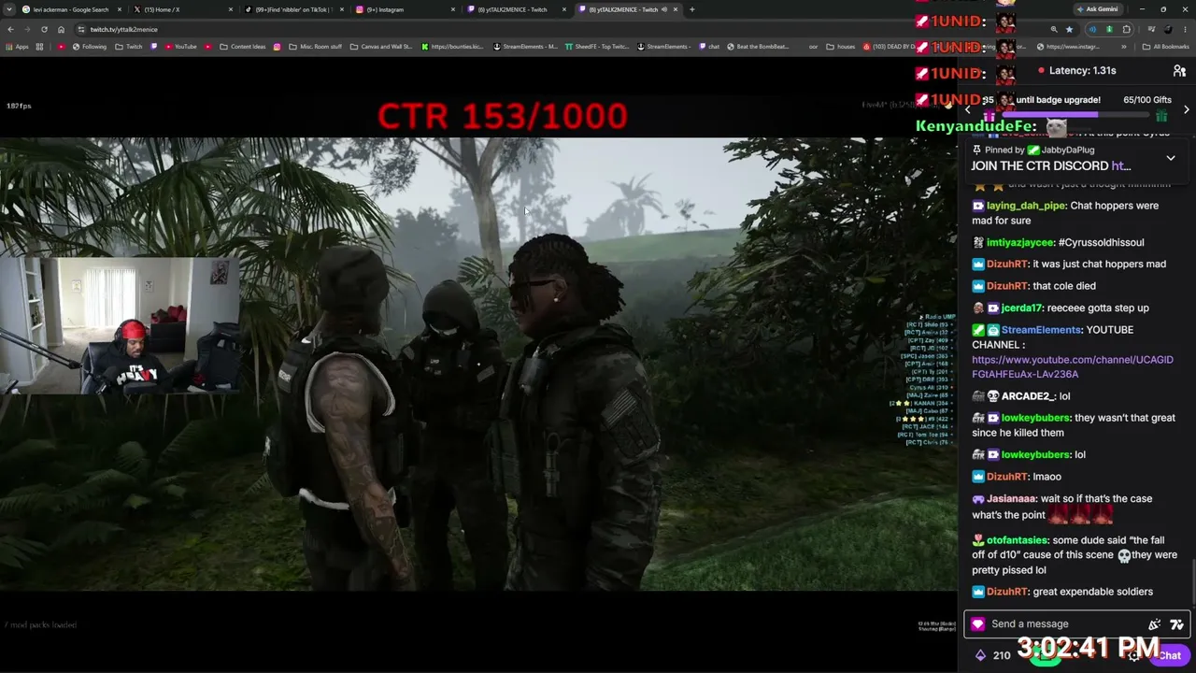Viewport: 1196px width, 673px height.
Task: Open the 'houses' bookmark folder
Action: (x=841, y=47)
